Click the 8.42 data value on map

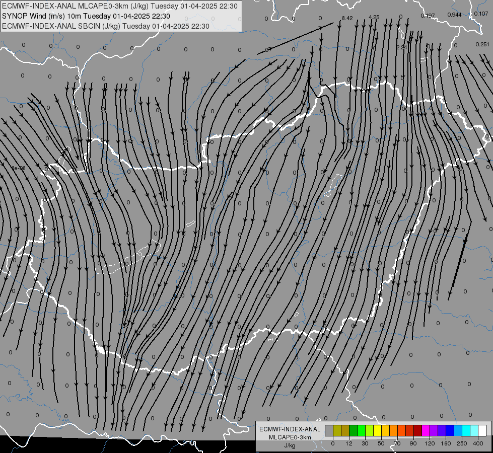[347, 18]
